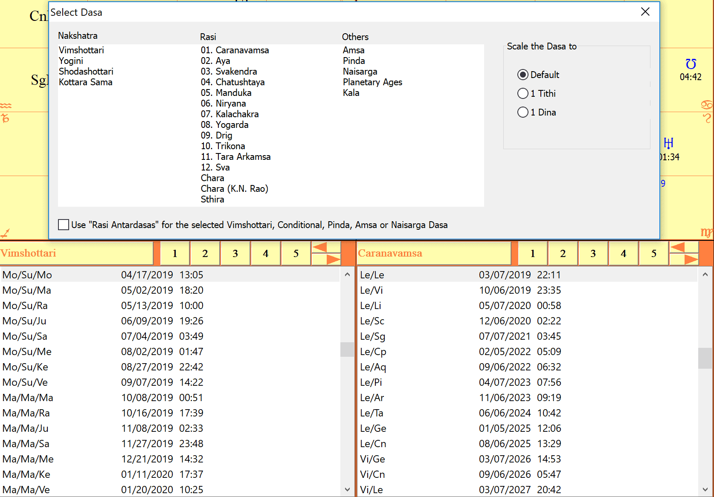Open the Caranavamsa dasa name selector

(434, 253)
